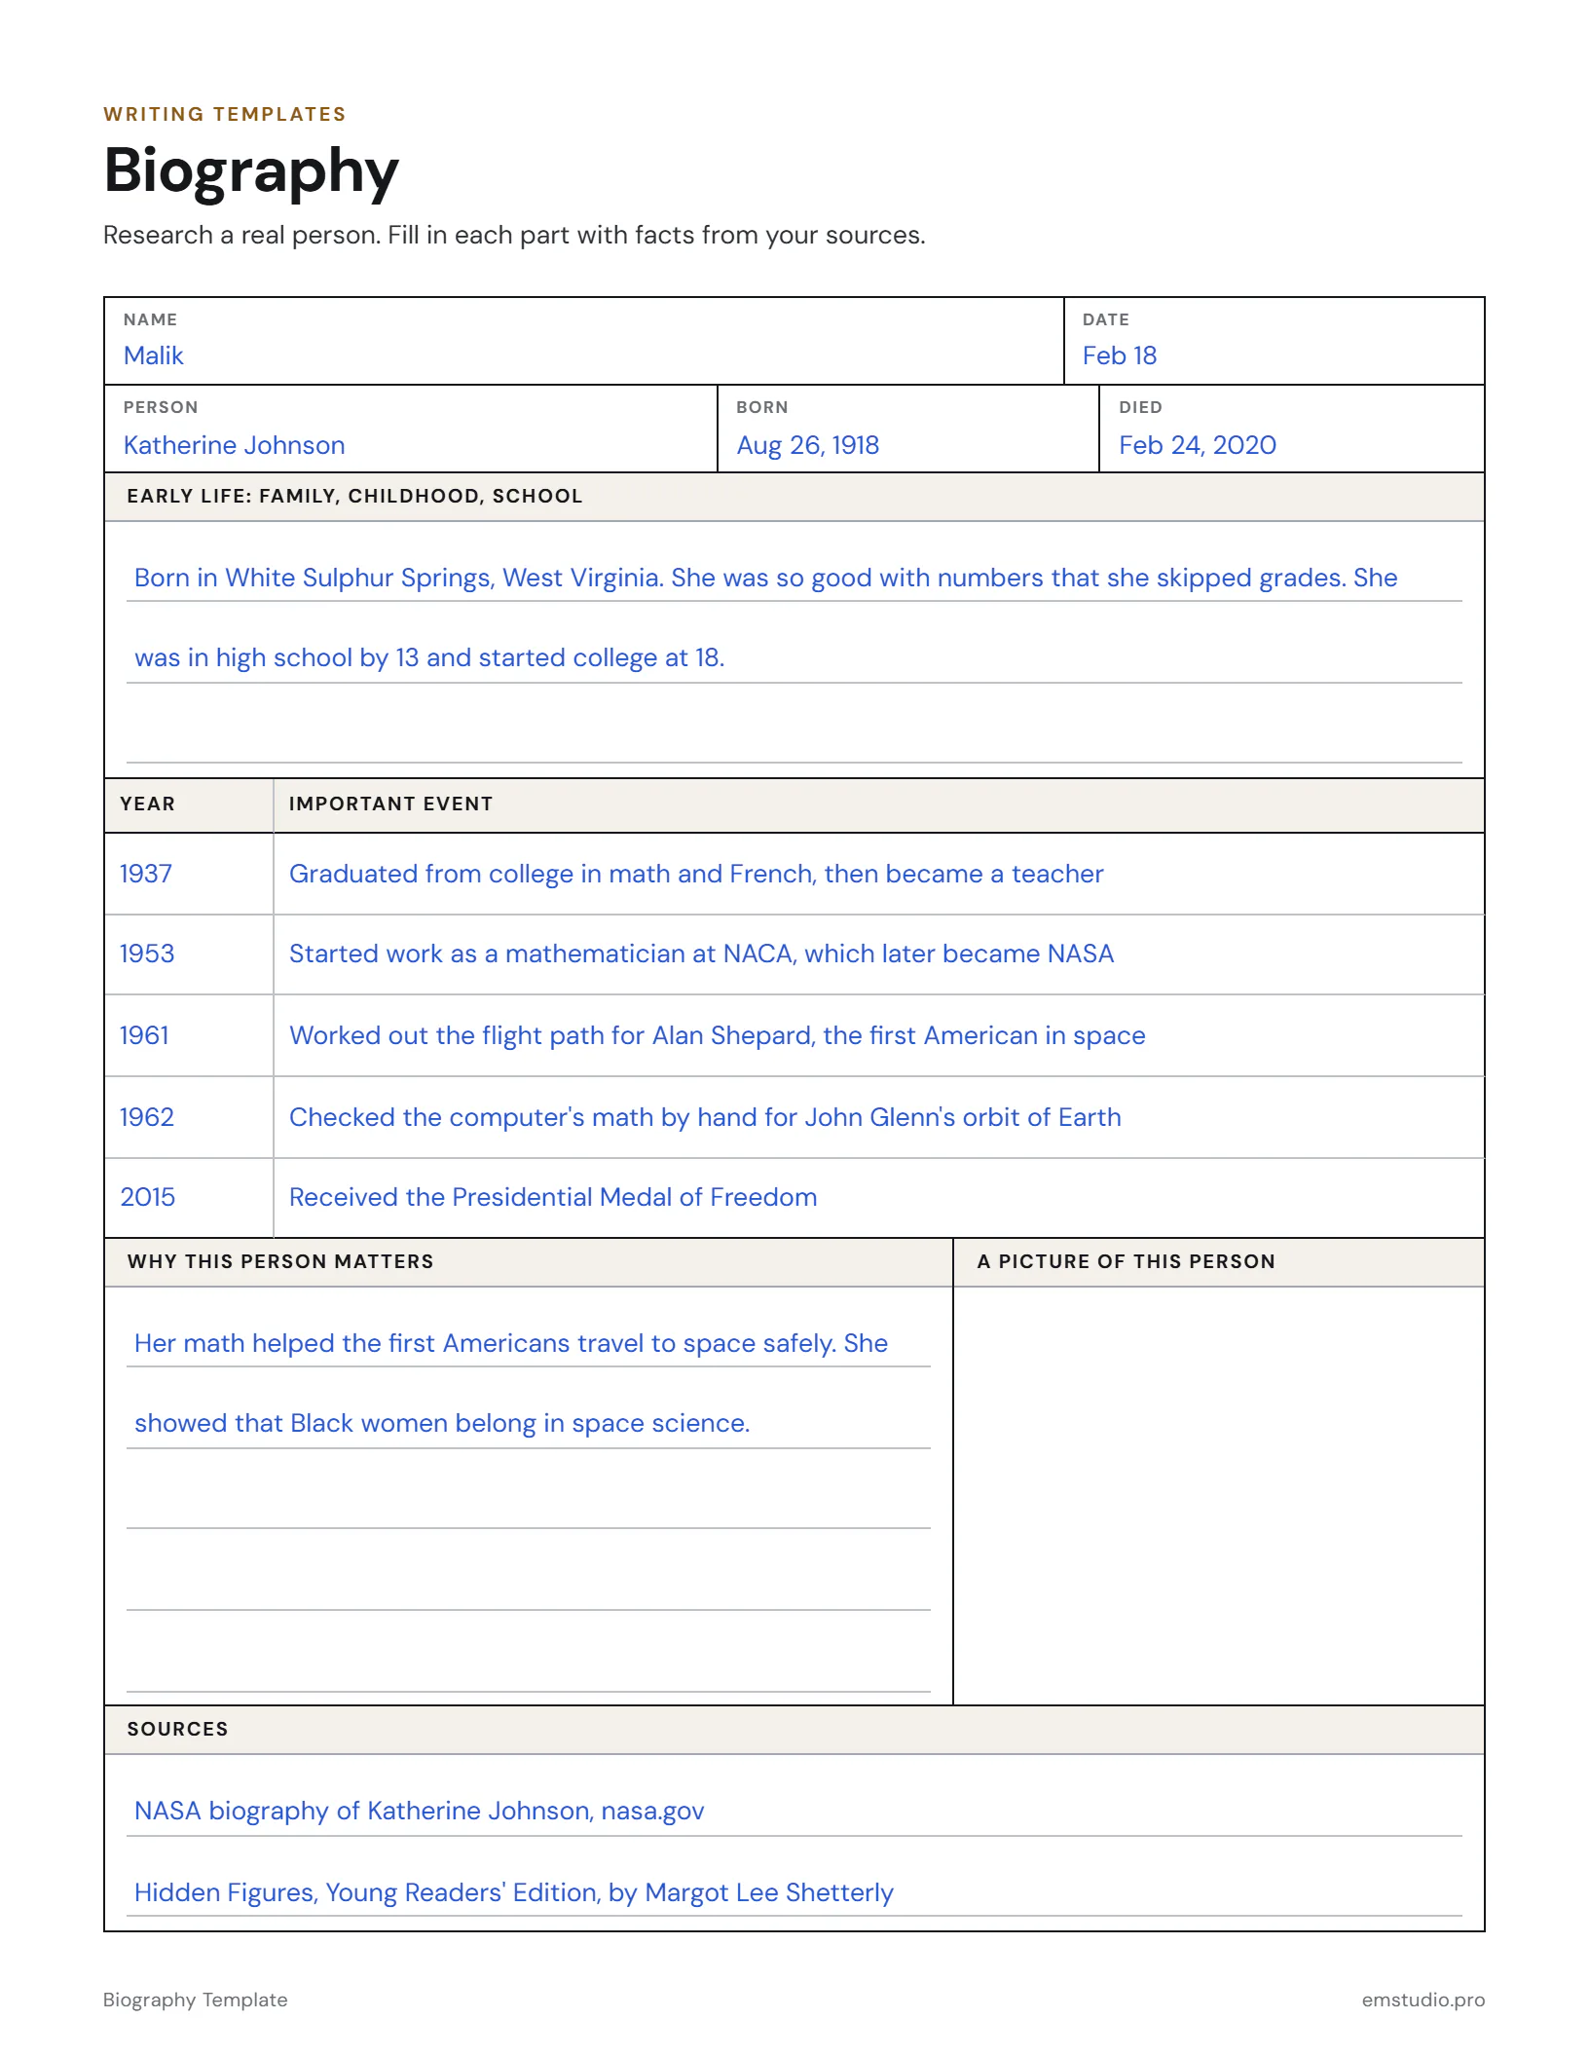This screenshot has height=2057, width=1589.
Task: Click the source 'Hidden Figures, Young Readers' Edition'
Action: pyautogui.click(x=514, y=1892)
